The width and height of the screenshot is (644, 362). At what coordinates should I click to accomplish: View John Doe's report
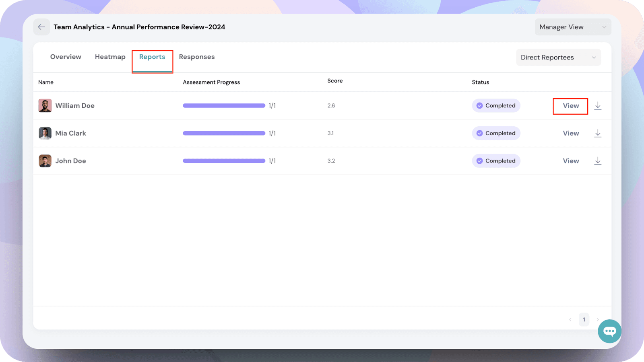(x=570, y=161)
